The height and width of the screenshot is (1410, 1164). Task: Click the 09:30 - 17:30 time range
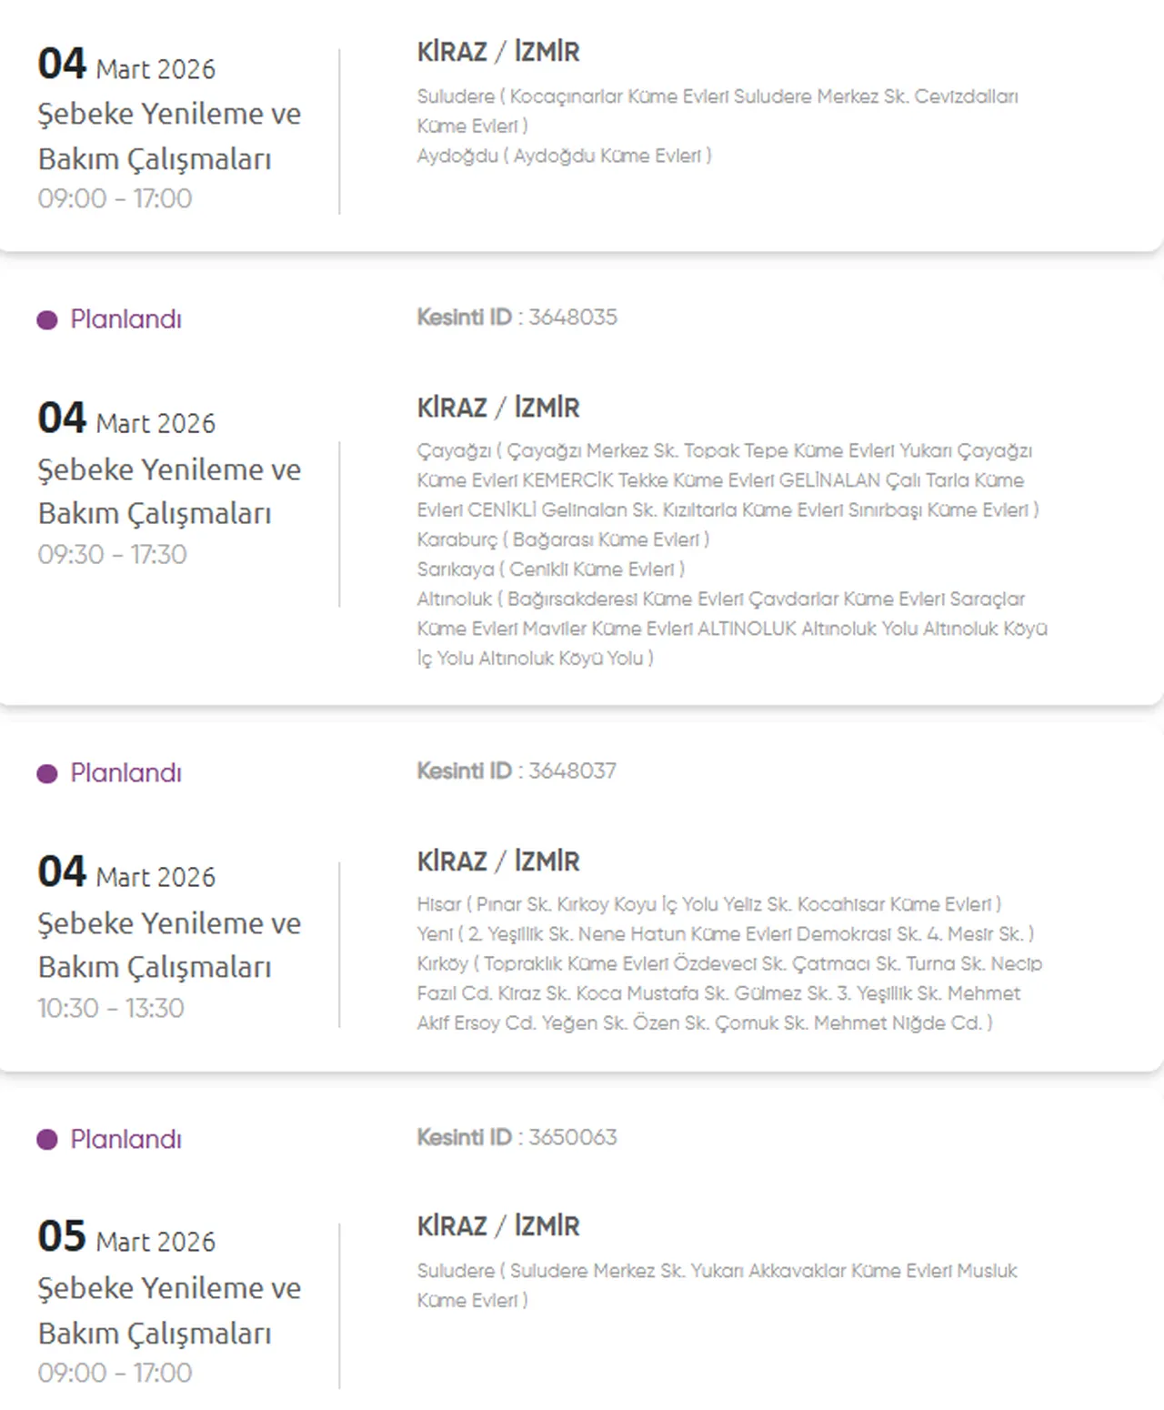pyautogui.click(x=112, y=554)
